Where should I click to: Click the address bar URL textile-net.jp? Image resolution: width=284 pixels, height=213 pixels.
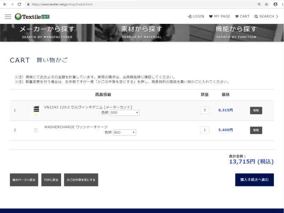pyautogui.click(x=62, y=4)
